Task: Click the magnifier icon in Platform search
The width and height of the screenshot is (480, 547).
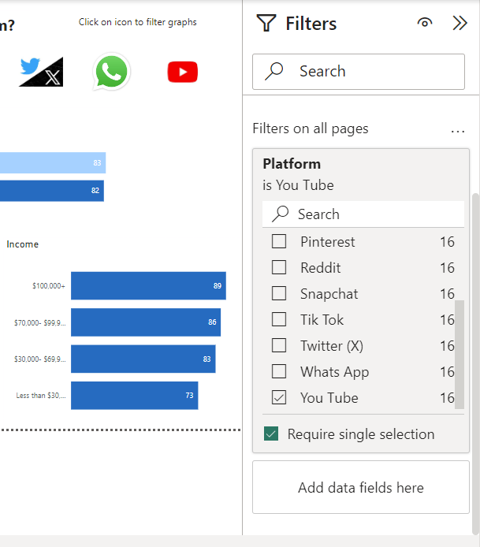Action: 281,214
